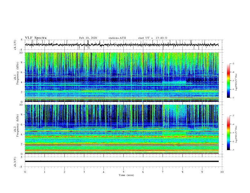Click the "2" kHz tick of ch.1 spectrogram
Image resolution: width=250 pixels, height=193 pixels.
pyautogui.click(x=22, y=92)
